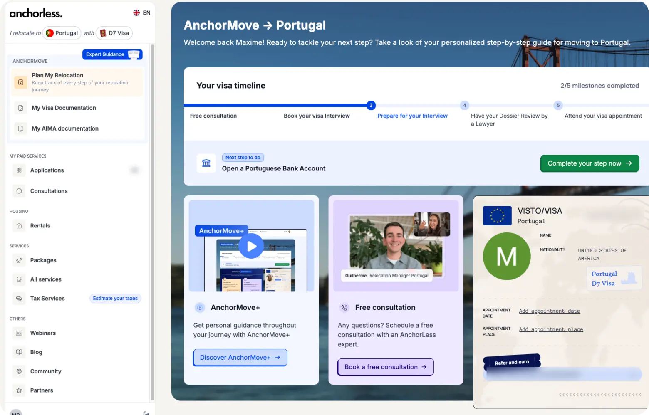Select timeline step 3 marker
Viewport: 649px width, 415px height.
[371, 105]
